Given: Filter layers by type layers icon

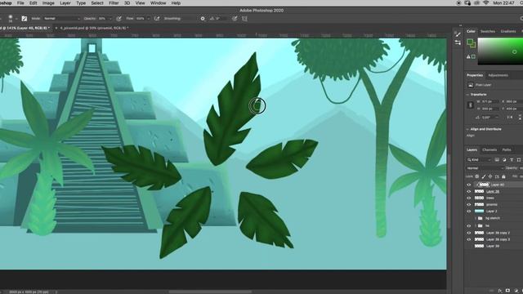Looking at the screenshot, I should (512, 160).
